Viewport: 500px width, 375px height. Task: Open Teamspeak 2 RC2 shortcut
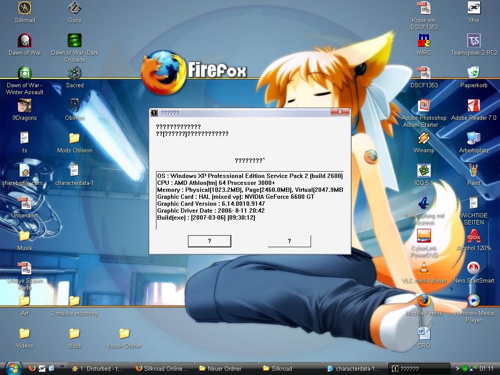474,41
